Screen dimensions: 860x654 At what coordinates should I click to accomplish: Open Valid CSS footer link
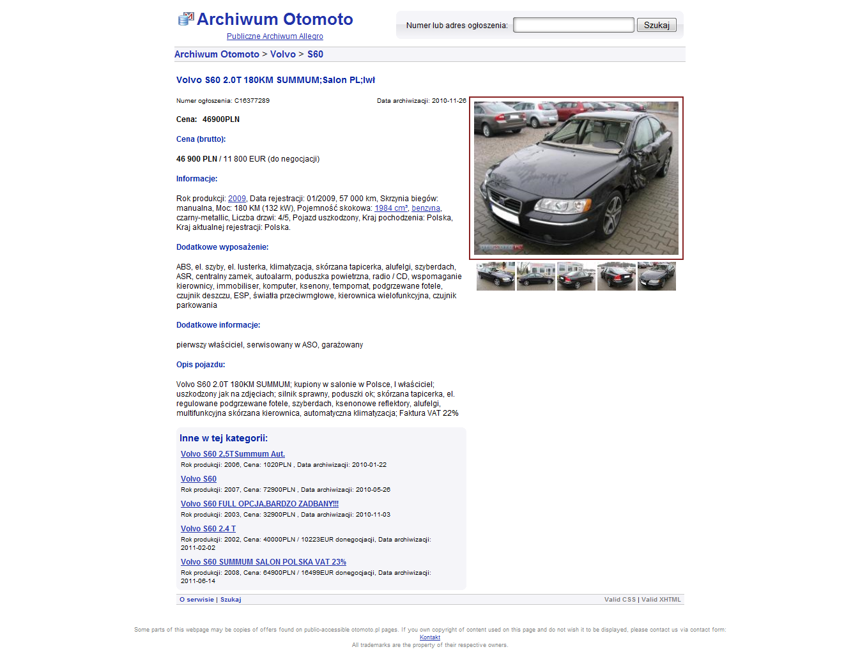(x=620, y=600)
